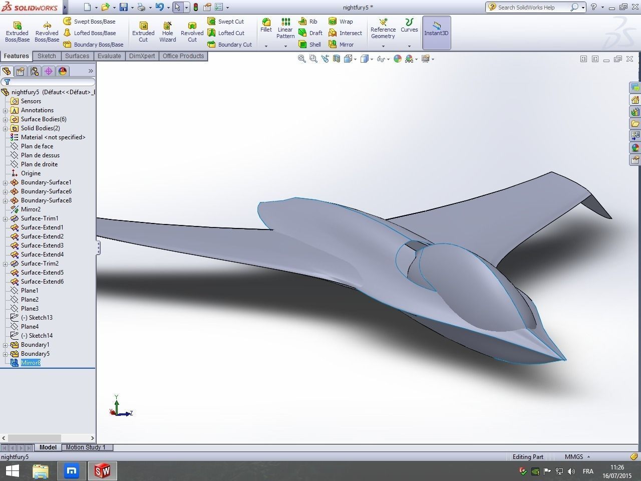Open the Curves tool
This screenshot has width=641, height=481.
point(409,26)
